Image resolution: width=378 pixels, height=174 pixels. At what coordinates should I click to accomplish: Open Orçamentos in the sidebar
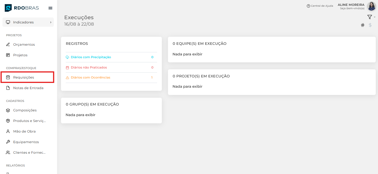(x=24, y=45)
